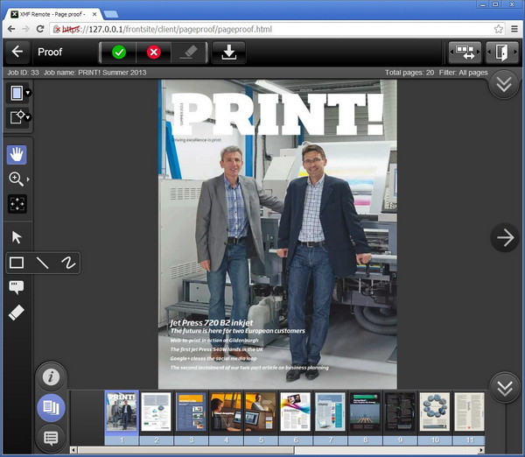Click the green approve checkmark button
This screenshot has width=525, height=457.
coord(119,53)
